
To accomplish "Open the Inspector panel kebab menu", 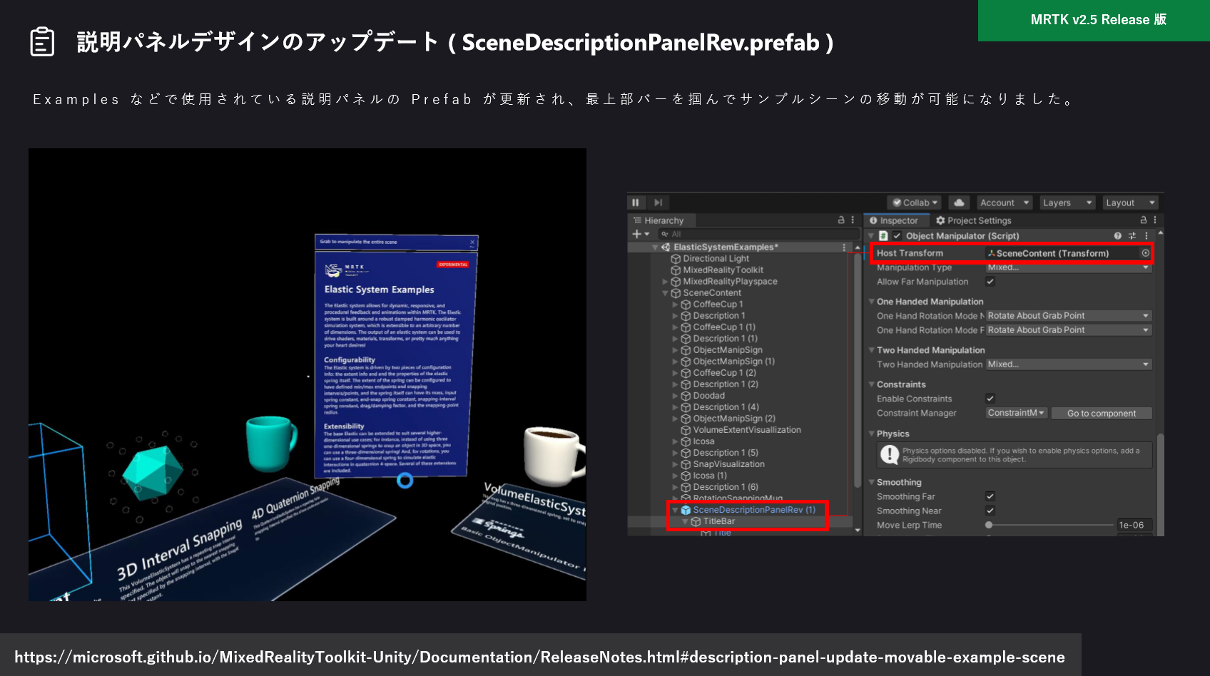I will tap(1155, 220).
